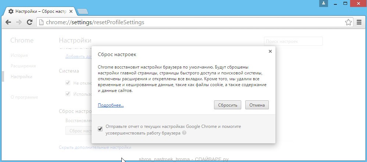Click the Сброс настроек button behind dialog
This screenshot has width=367, height=162.
pos(78,131)
